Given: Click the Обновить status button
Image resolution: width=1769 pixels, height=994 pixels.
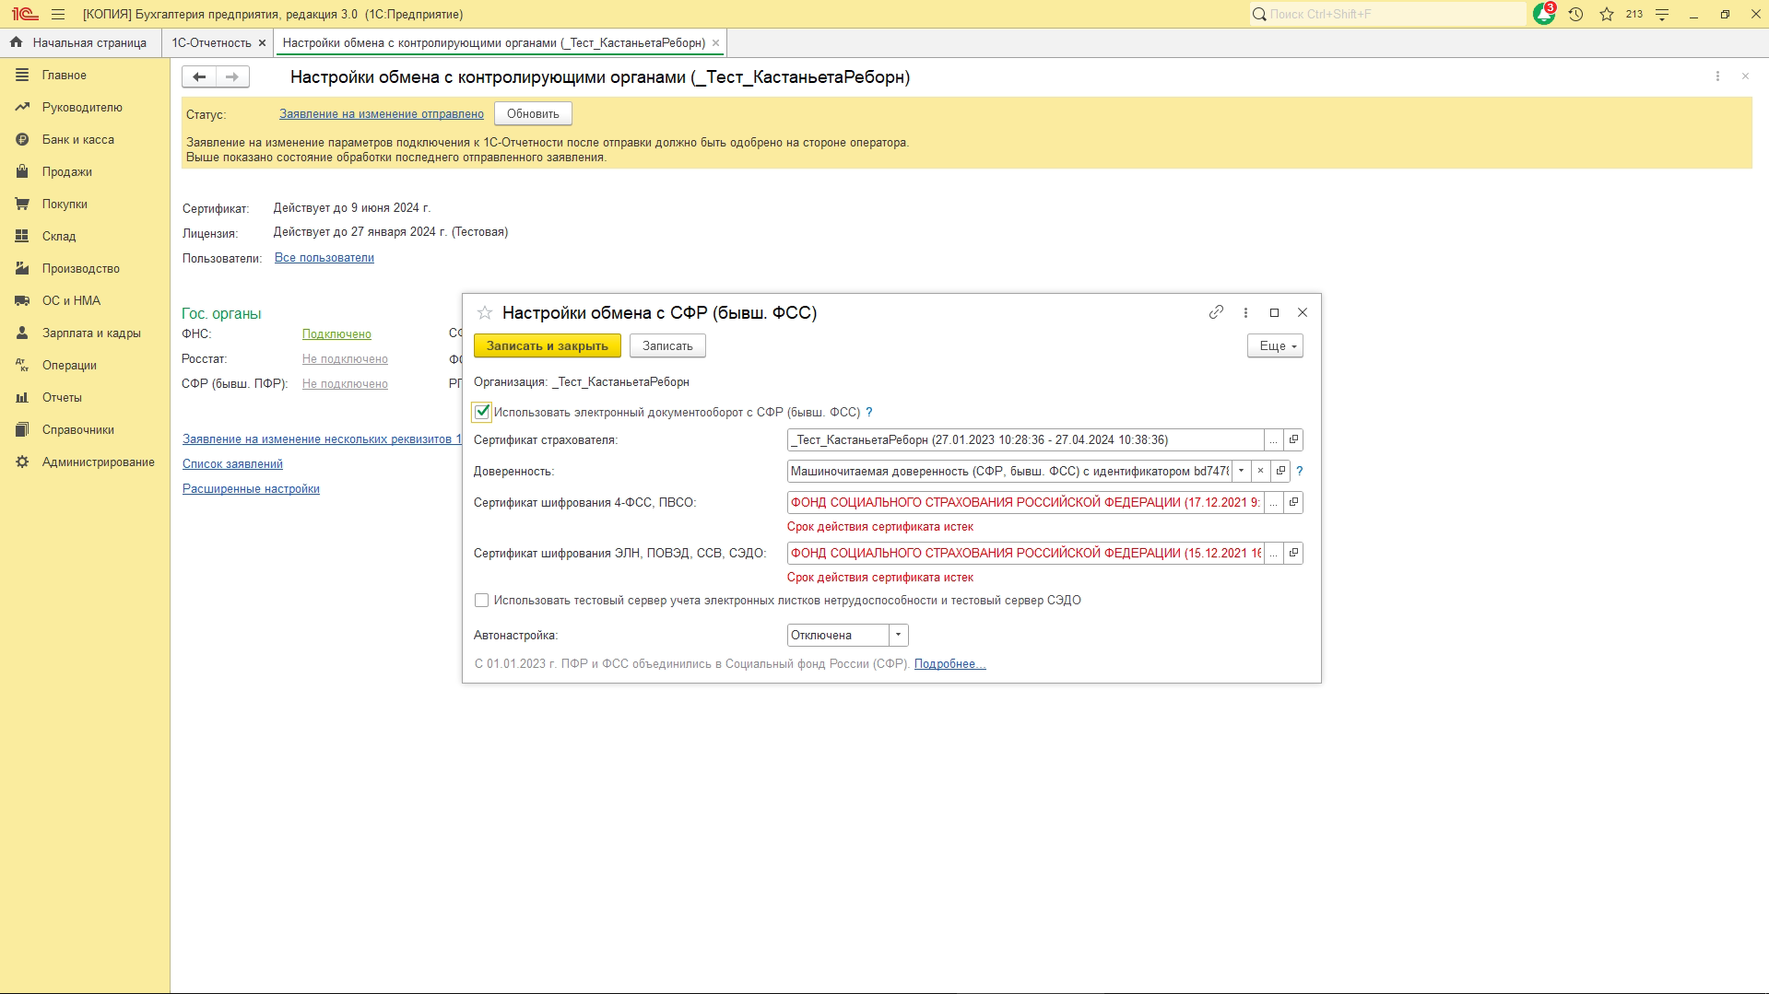Looking at the screenshot, I should click(x=533, y=114).
